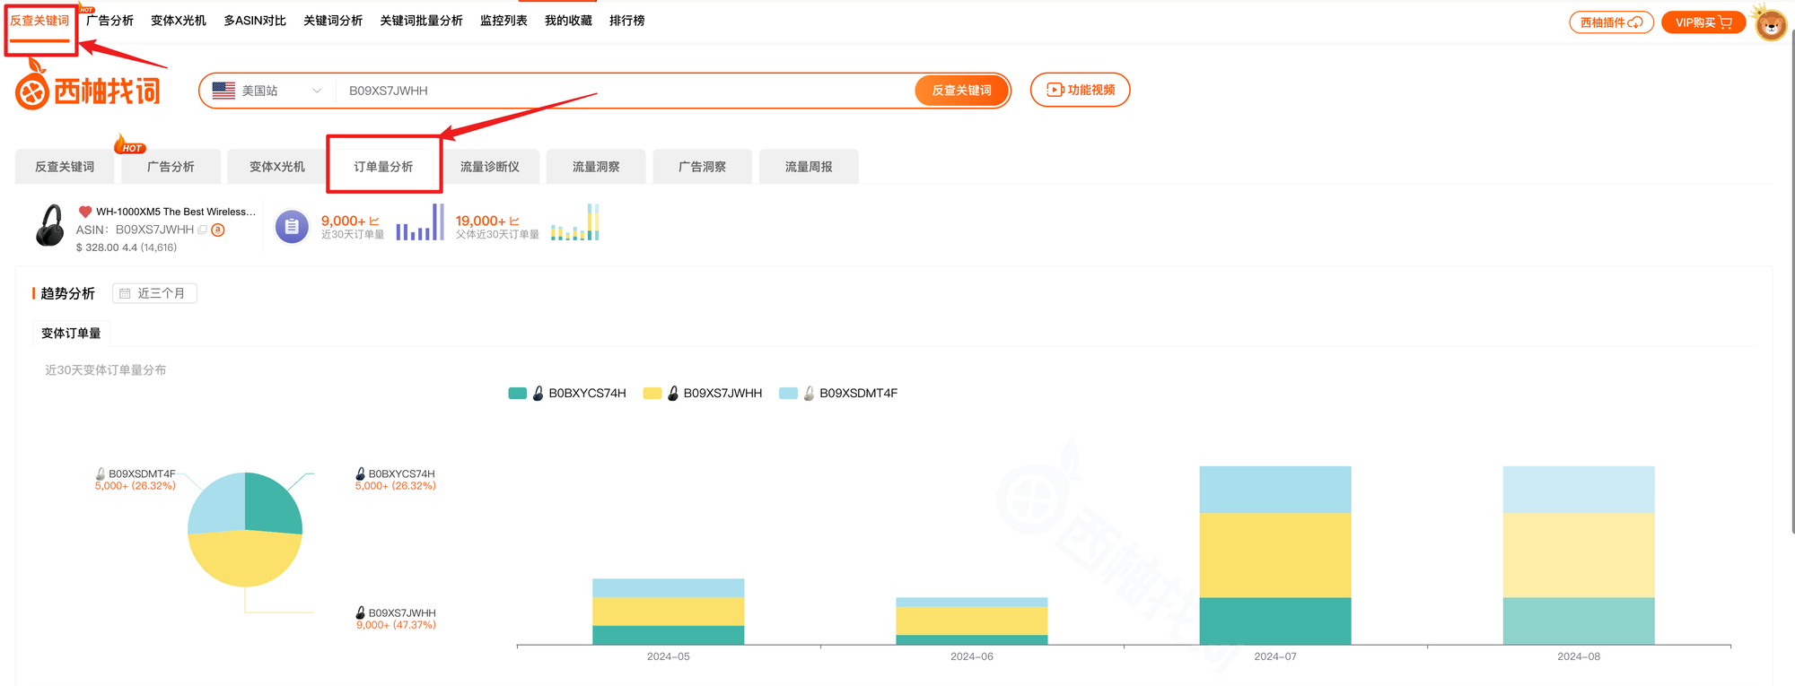Click the teal B0BXYCS74H pie slice
Screen dimensions: 1795x686
pos(269,504)
